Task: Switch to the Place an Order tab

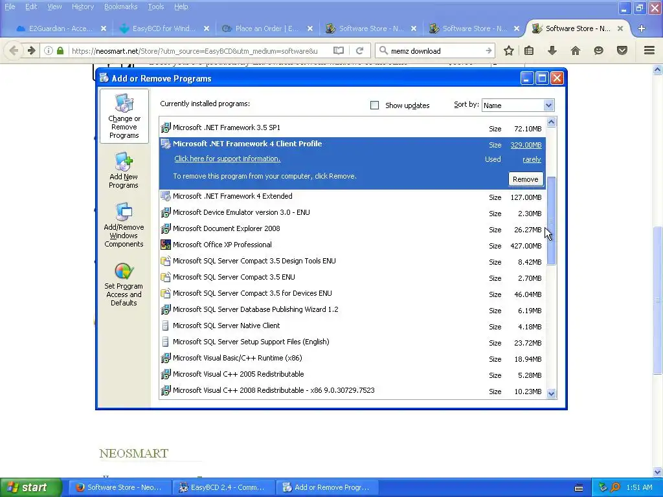Action: pyautogui.click(x=267, y=28)
